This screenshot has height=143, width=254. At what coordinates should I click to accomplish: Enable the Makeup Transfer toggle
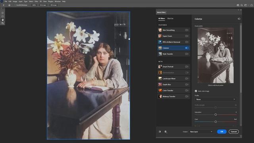coord(187,97)
